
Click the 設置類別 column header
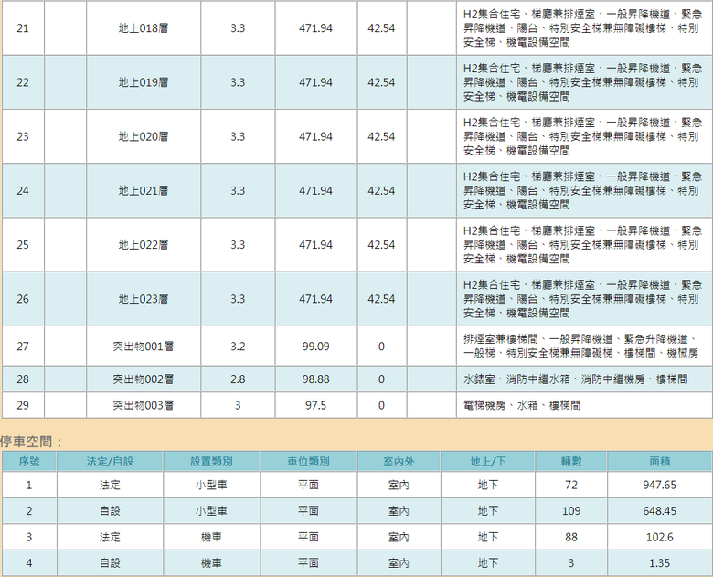pyautogui.click(x=211, y=462)
